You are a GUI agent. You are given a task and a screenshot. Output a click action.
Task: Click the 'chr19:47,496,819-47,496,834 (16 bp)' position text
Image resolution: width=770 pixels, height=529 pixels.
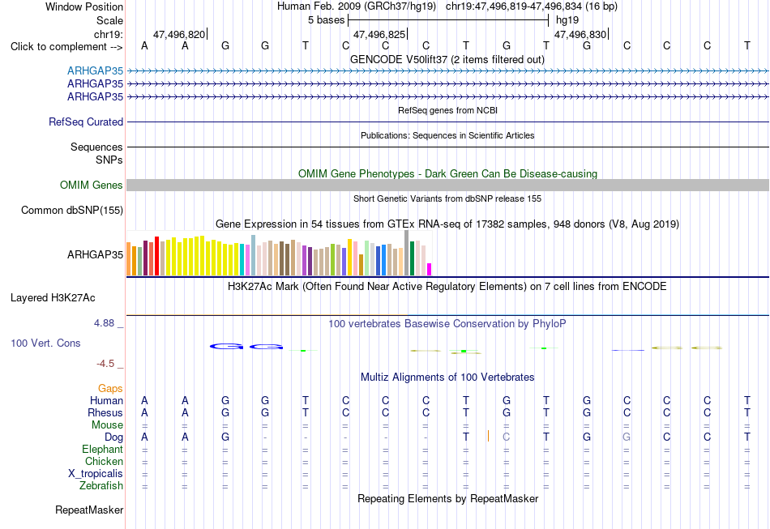(532, 6)
